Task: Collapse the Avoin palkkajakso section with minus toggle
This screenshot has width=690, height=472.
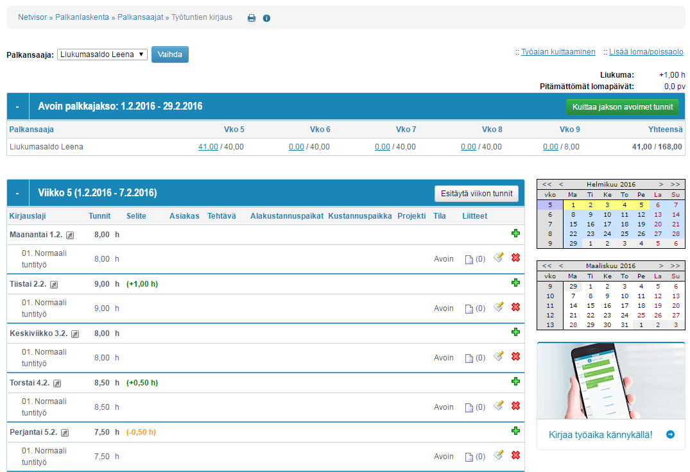Action: (x=17, y=106)
